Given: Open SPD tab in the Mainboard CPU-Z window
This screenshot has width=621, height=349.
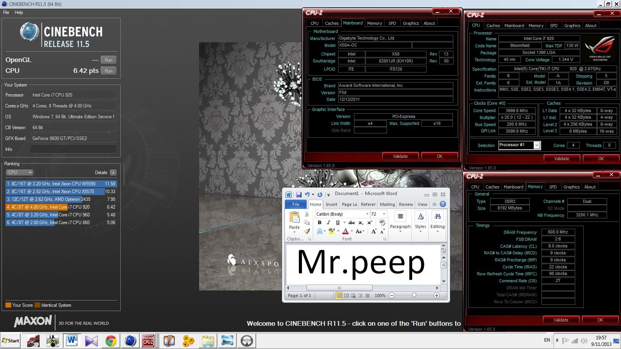Looking at the screenshot, I should (392, 23).
